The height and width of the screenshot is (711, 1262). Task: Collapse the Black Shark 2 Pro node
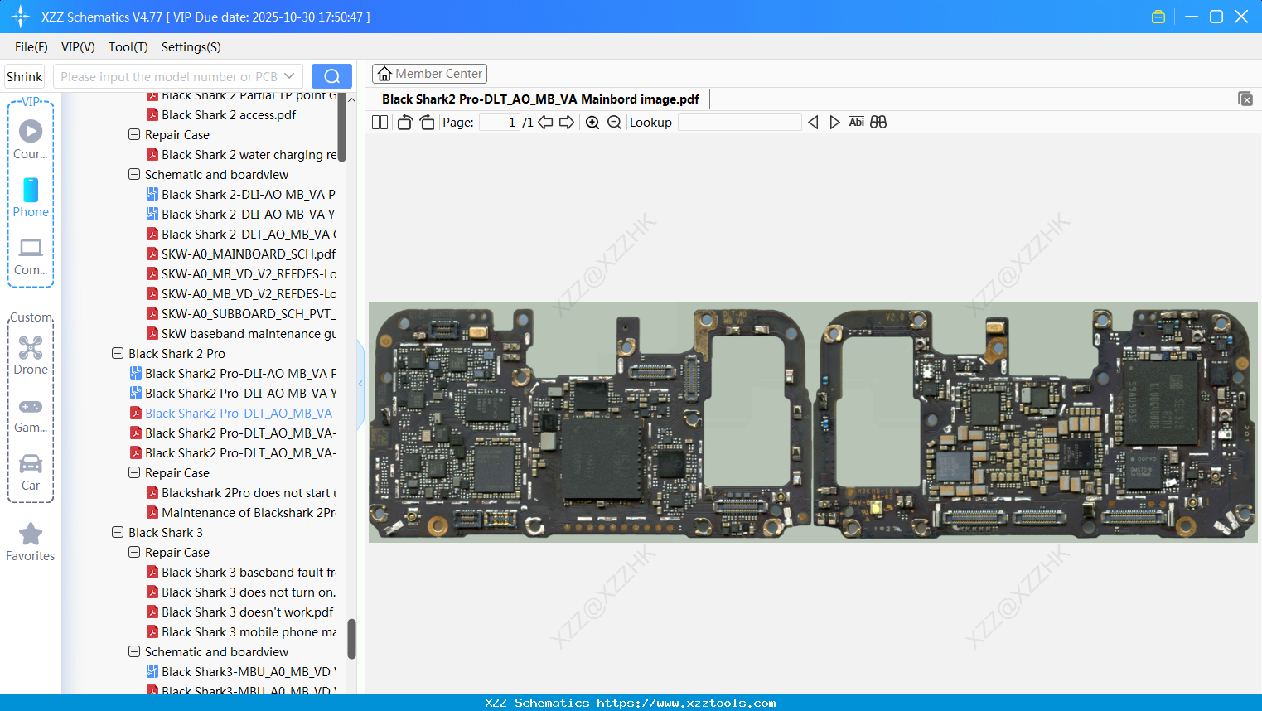pos(117,353)
